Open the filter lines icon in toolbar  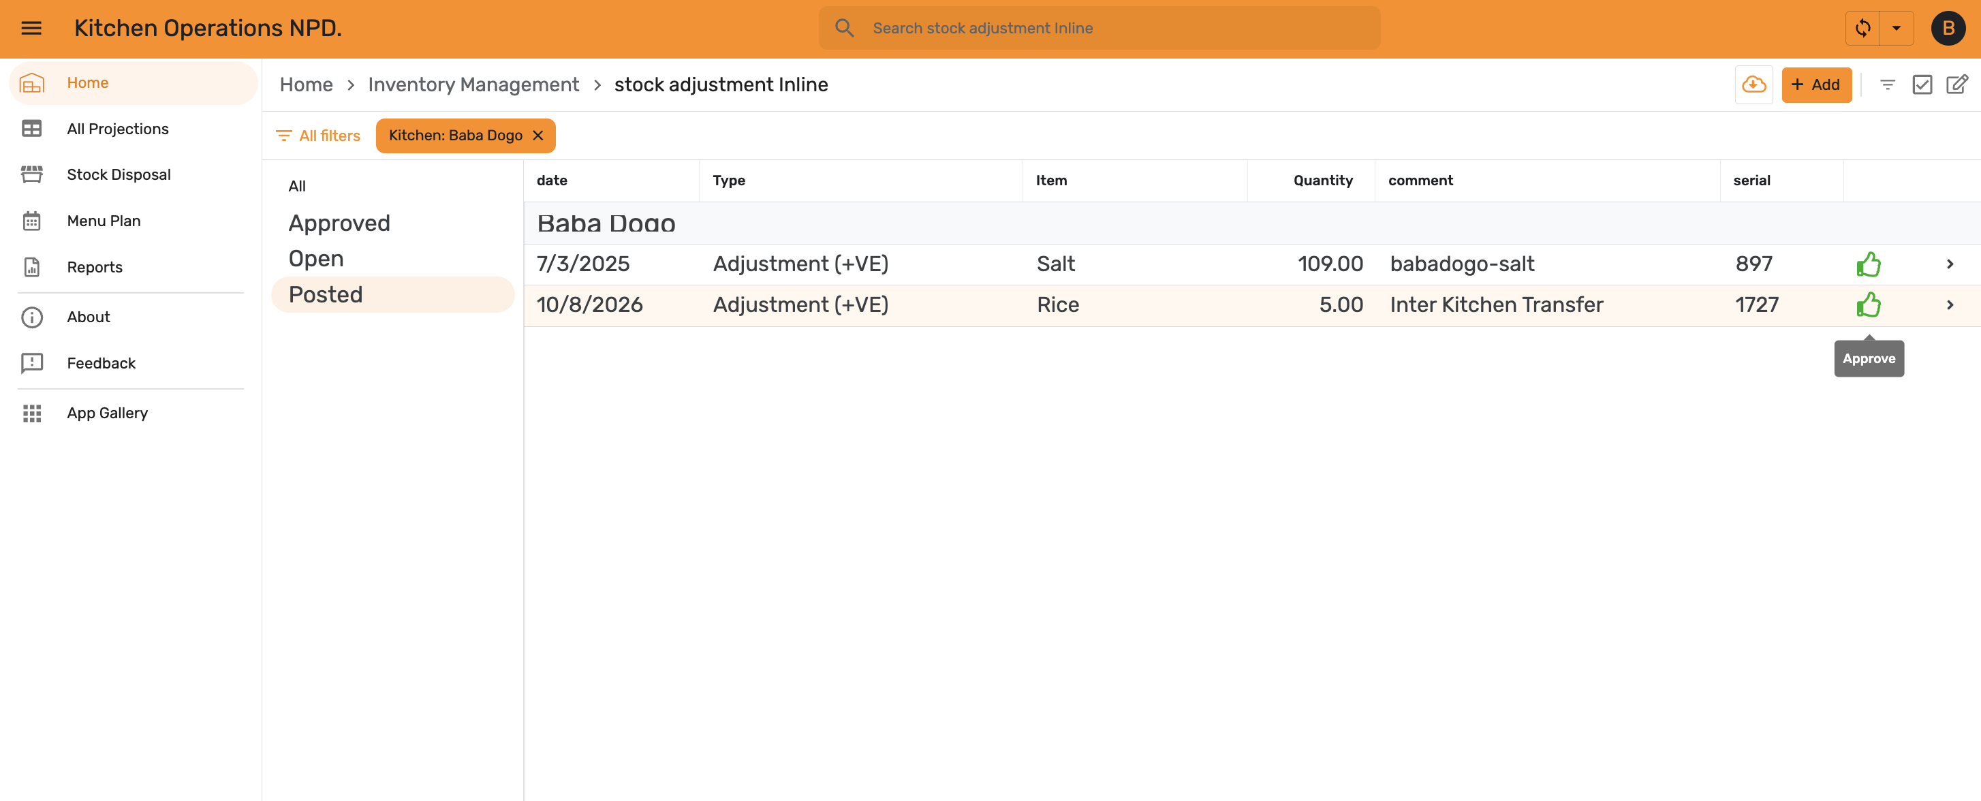[1887, 84]
